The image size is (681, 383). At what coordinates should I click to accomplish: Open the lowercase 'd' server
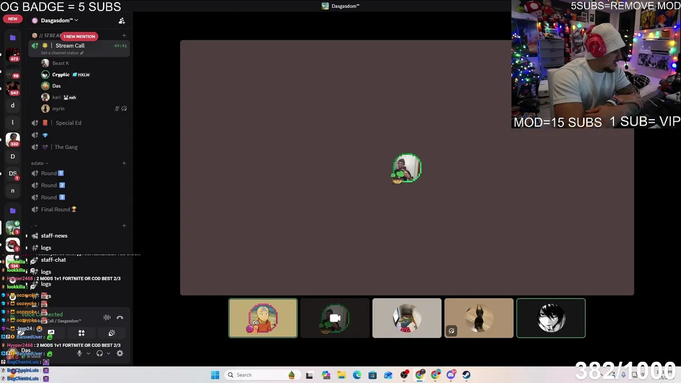click(x=13, y=105)
